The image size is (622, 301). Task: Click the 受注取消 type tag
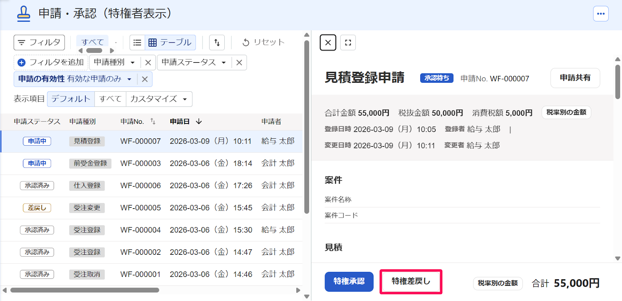[x=87, y=274]
